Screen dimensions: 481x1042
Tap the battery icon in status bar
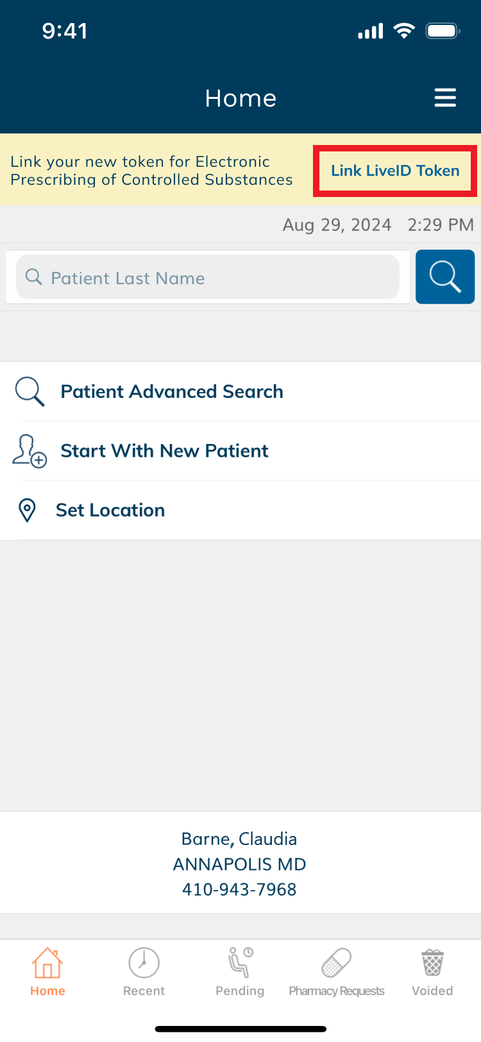(x=443, y=31)
